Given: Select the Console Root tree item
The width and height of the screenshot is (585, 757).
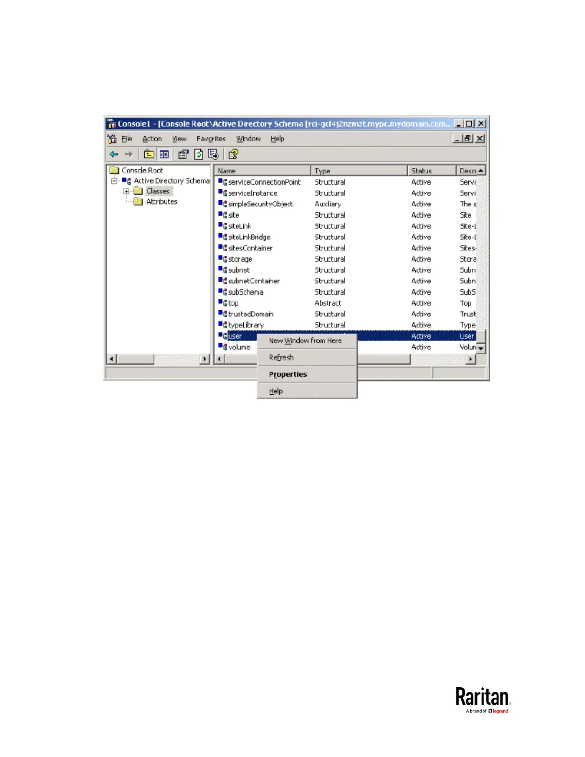Looking at the screenshot, I should tap(142, 170).
